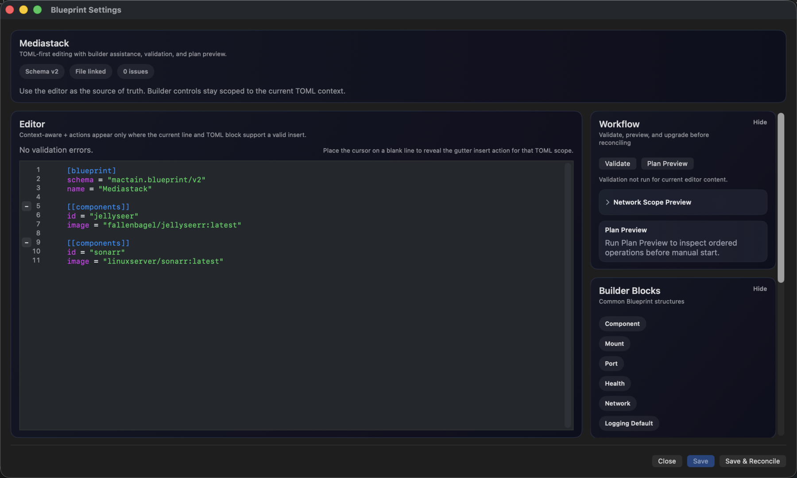Insert a Logging Default builder block
The width and height of the screenshot is (797, 478).
tap(629, 424)
